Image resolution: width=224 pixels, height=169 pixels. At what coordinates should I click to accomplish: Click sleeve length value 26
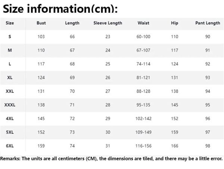[x=108, y=78]
